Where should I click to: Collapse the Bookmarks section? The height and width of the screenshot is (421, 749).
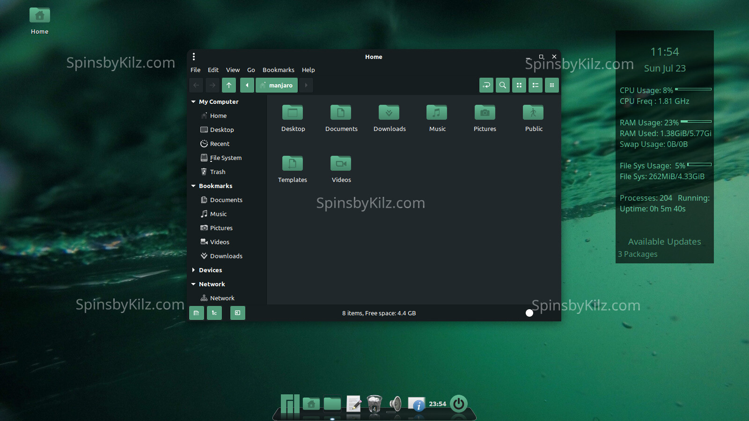point(193,186)
